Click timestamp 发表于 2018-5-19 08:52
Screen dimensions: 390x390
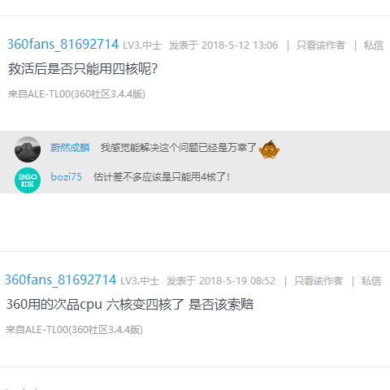tap(221, 281)
